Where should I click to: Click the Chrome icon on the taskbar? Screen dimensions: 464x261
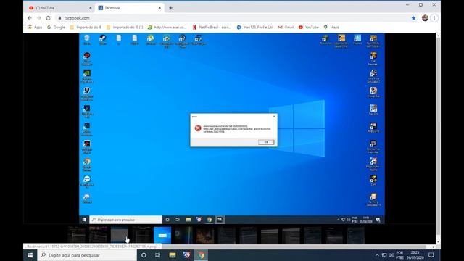(201, 255)
